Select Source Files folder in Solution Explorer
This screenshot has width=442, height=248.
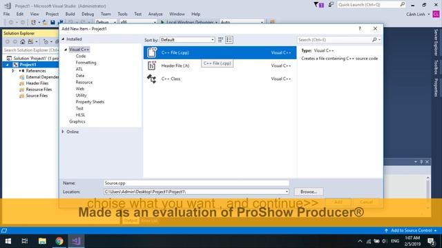(37, 96)
